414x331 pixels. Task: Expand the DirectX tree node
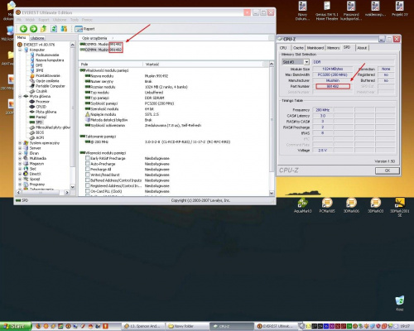tap(20, 174)
